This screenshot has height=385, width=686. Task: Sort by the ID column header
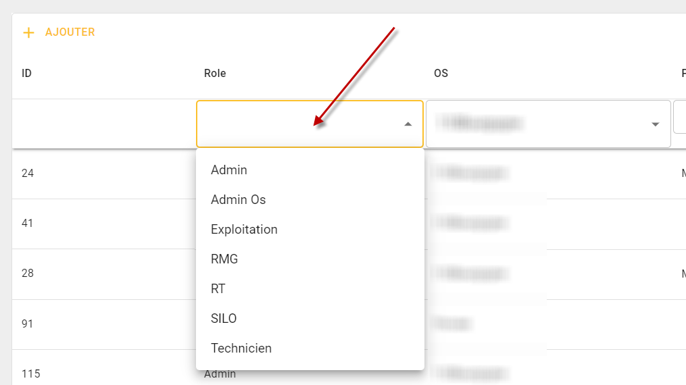pyautogui.click(x=26, y=74)
